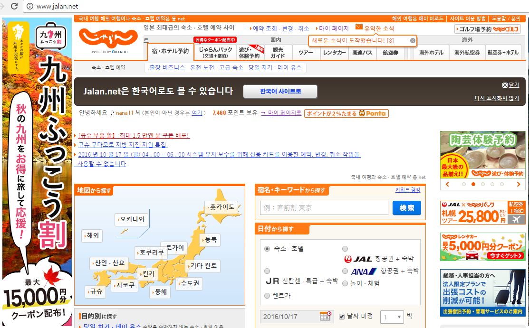Click the envelope icon next to 유익한 소식
The height and width of the screenshot is (328, 529).
point(359,28)
